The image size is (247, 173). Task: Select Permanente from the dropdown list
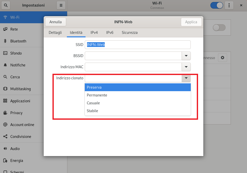(x=138, y=95)
